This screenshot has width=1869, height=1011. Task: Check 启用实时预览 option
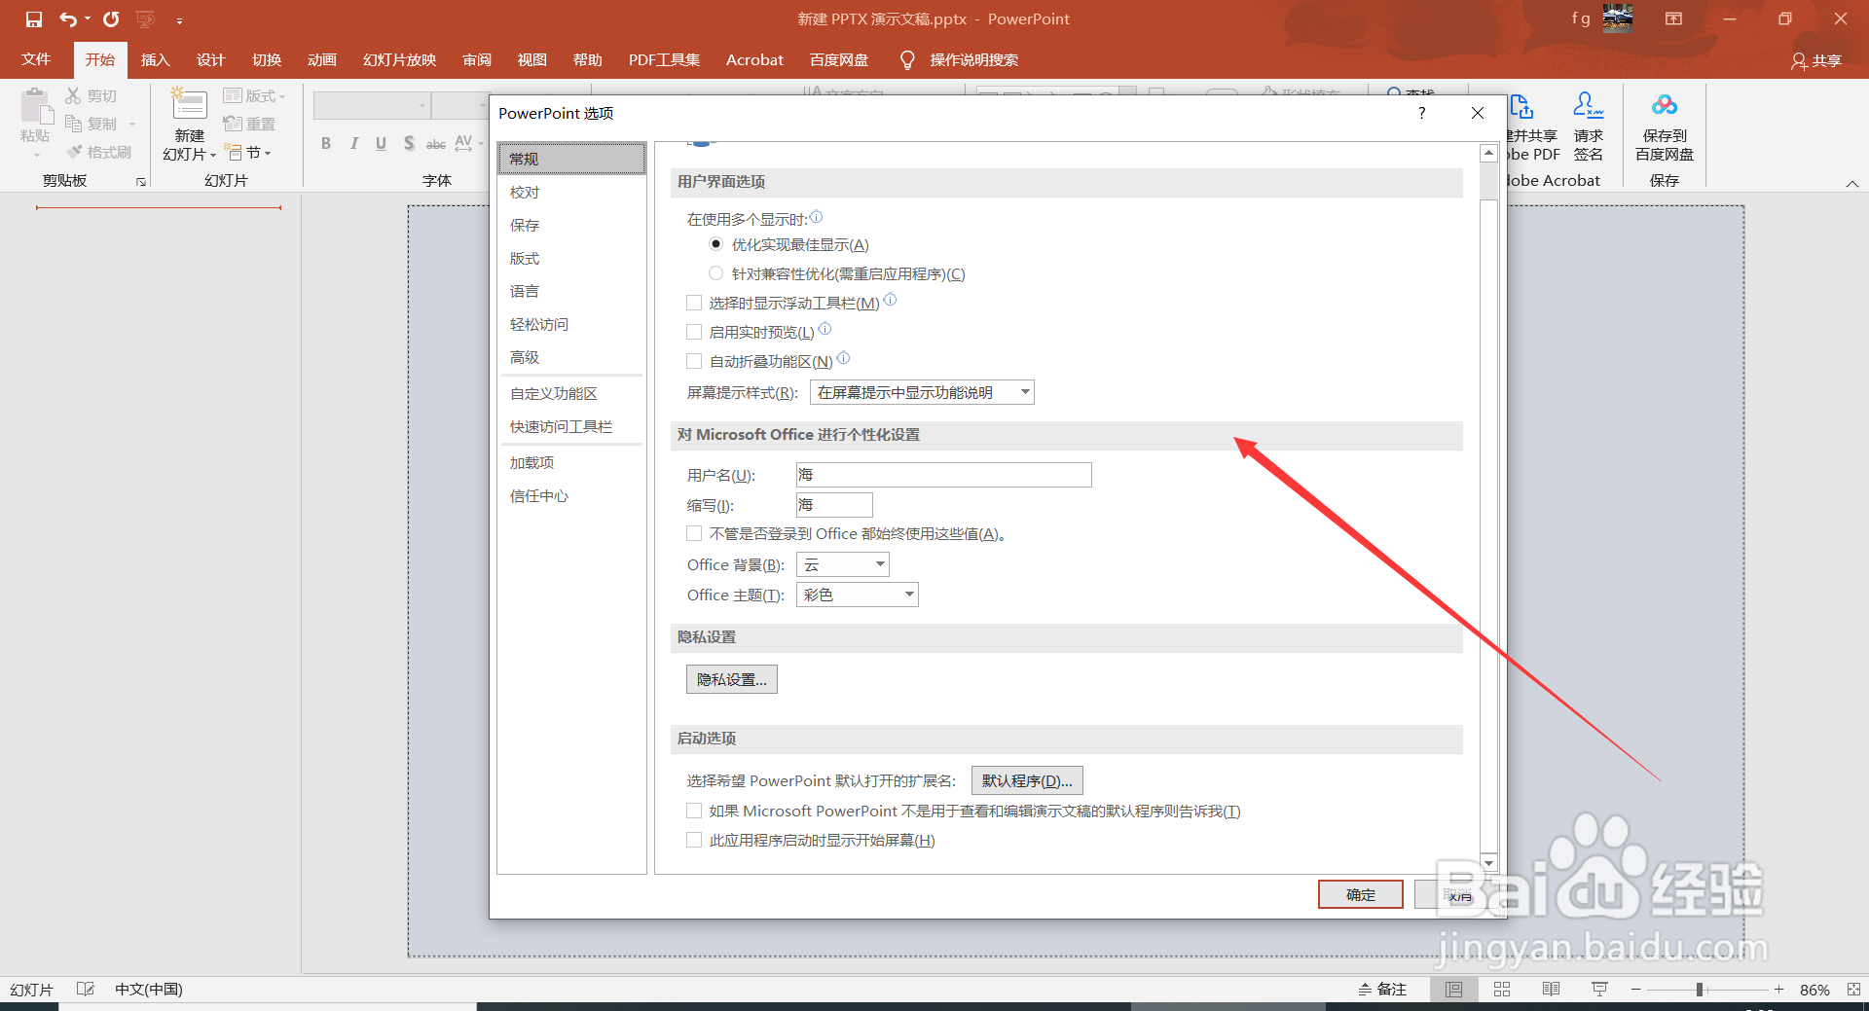[x=694, y=332]
